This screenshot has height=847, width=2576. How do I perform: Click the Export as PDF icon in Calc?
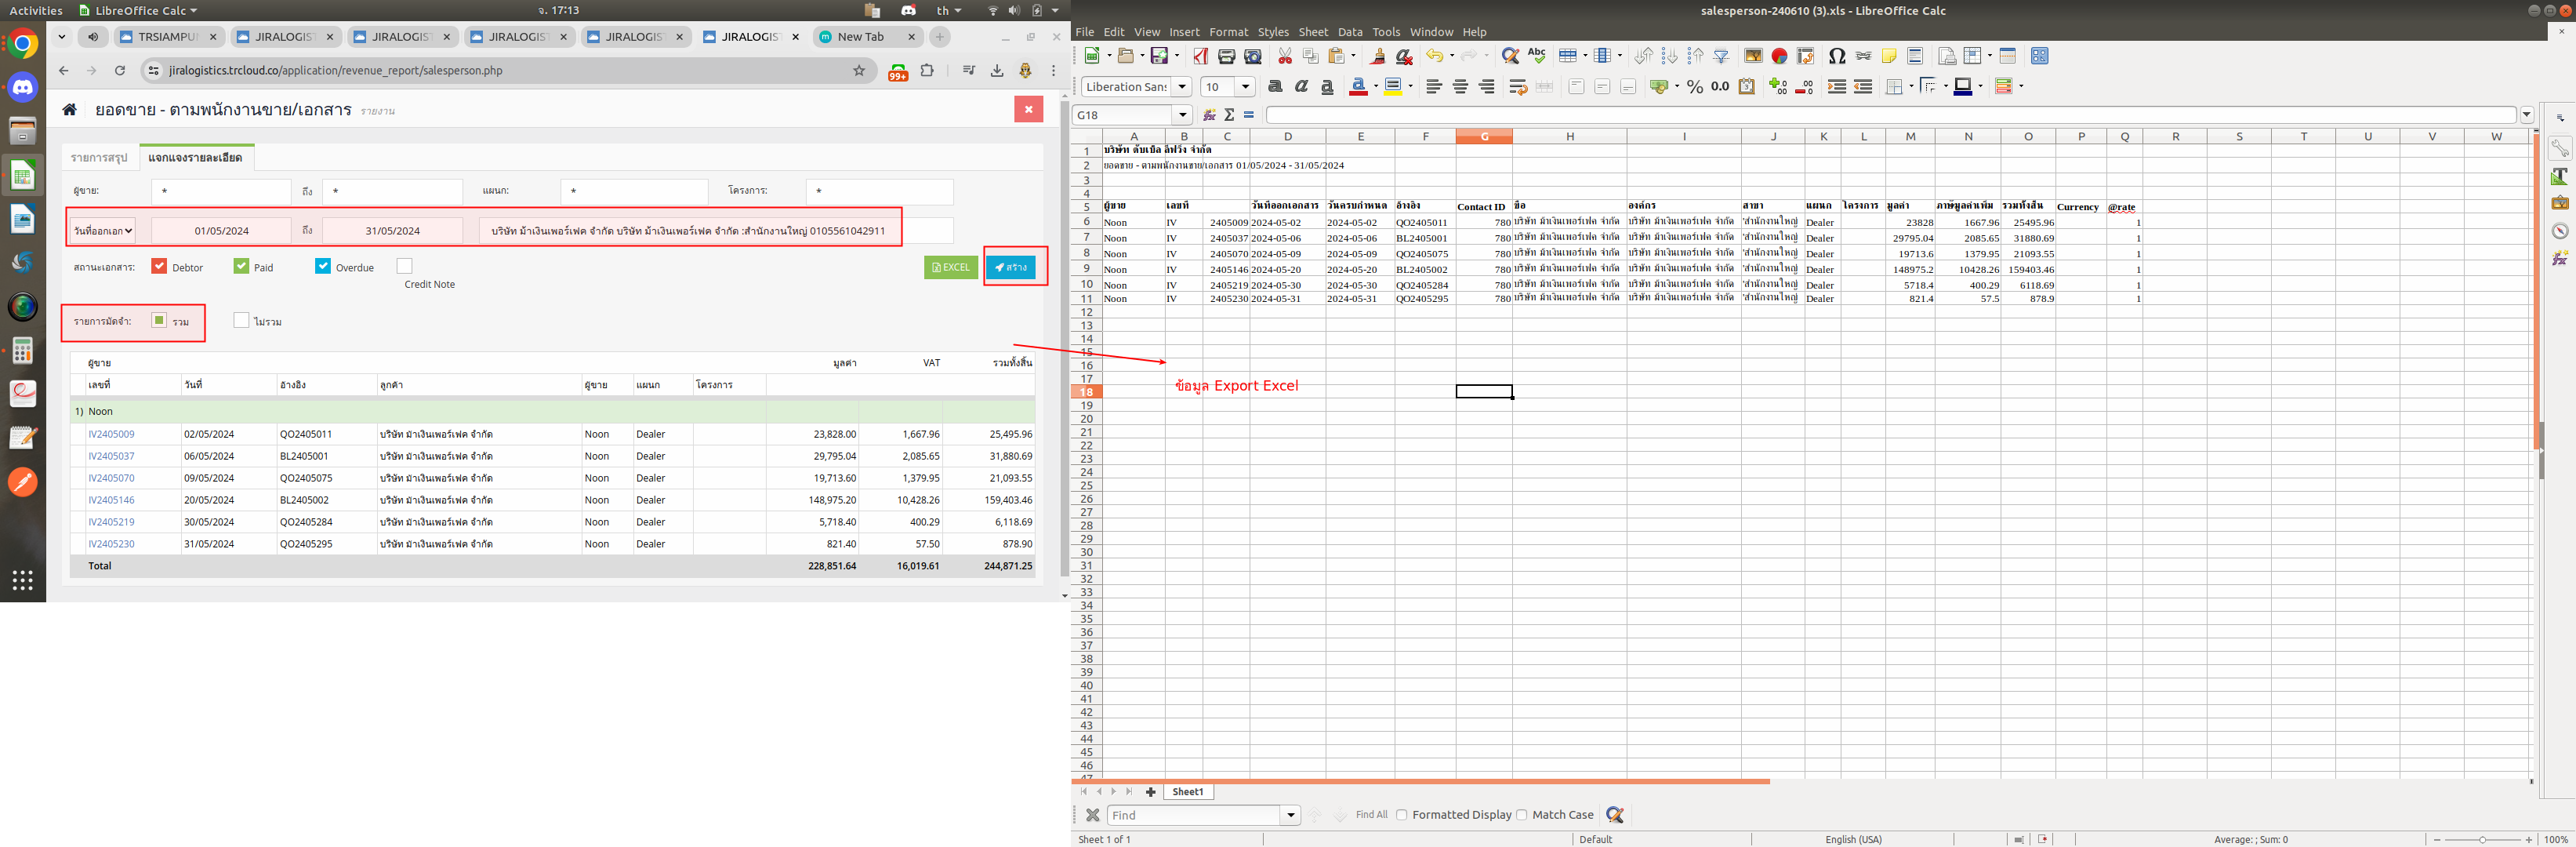(1200, 56)
